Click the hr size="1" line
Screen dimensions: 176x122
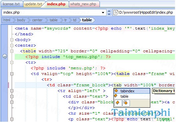(x=115, y=113)
